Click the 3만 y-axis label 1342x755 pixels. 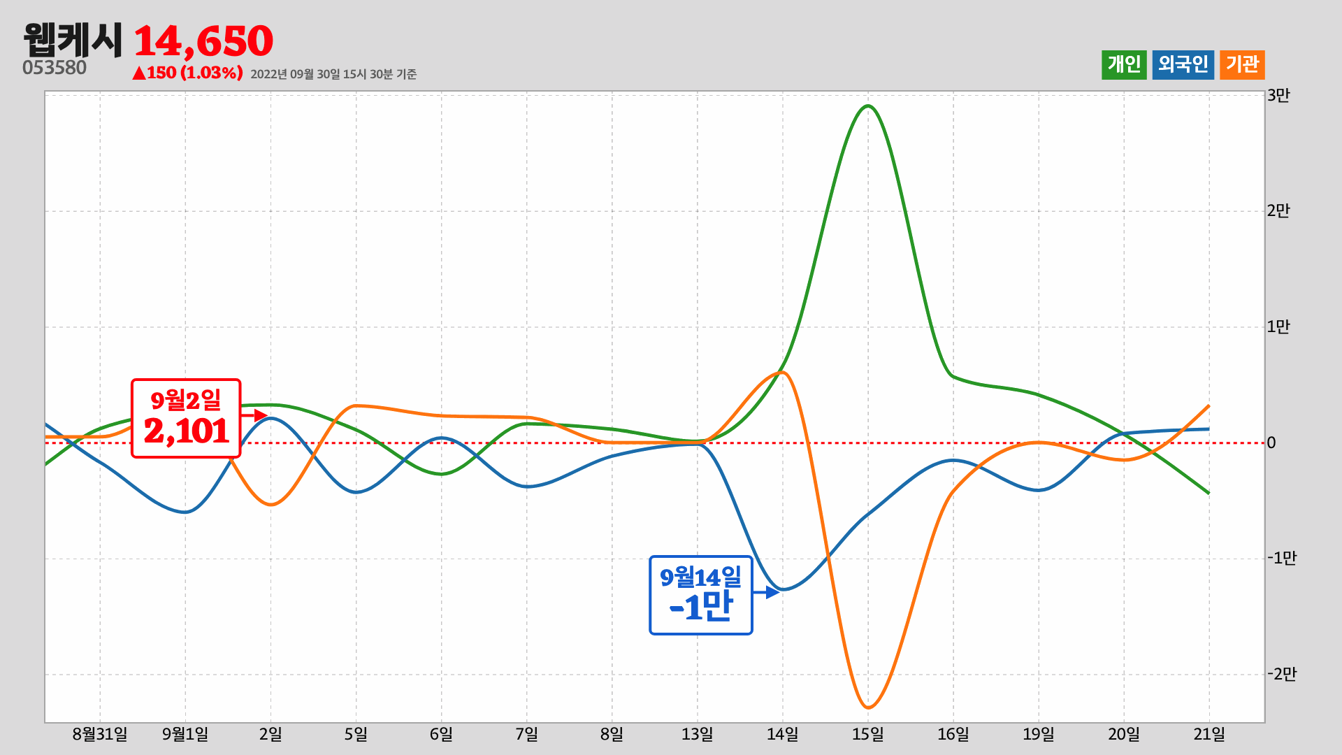coord(1278,95)
